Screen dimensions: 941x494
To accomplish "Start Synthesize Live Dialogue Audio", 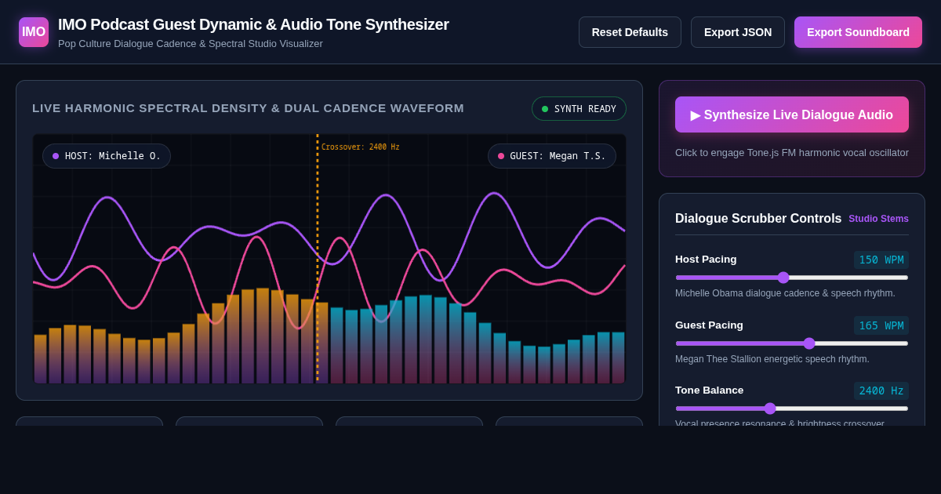I will (x=792, y=114).
